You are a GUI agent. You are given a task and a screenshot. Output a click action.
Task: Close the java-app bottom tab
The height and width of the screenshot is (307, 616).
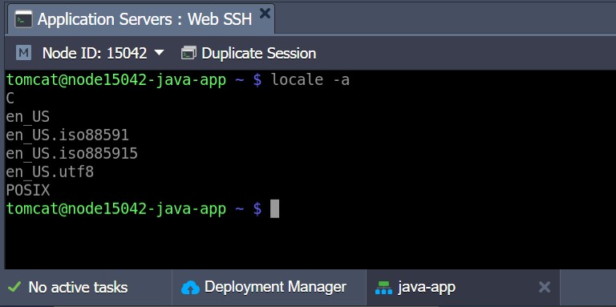click(544, 288)
